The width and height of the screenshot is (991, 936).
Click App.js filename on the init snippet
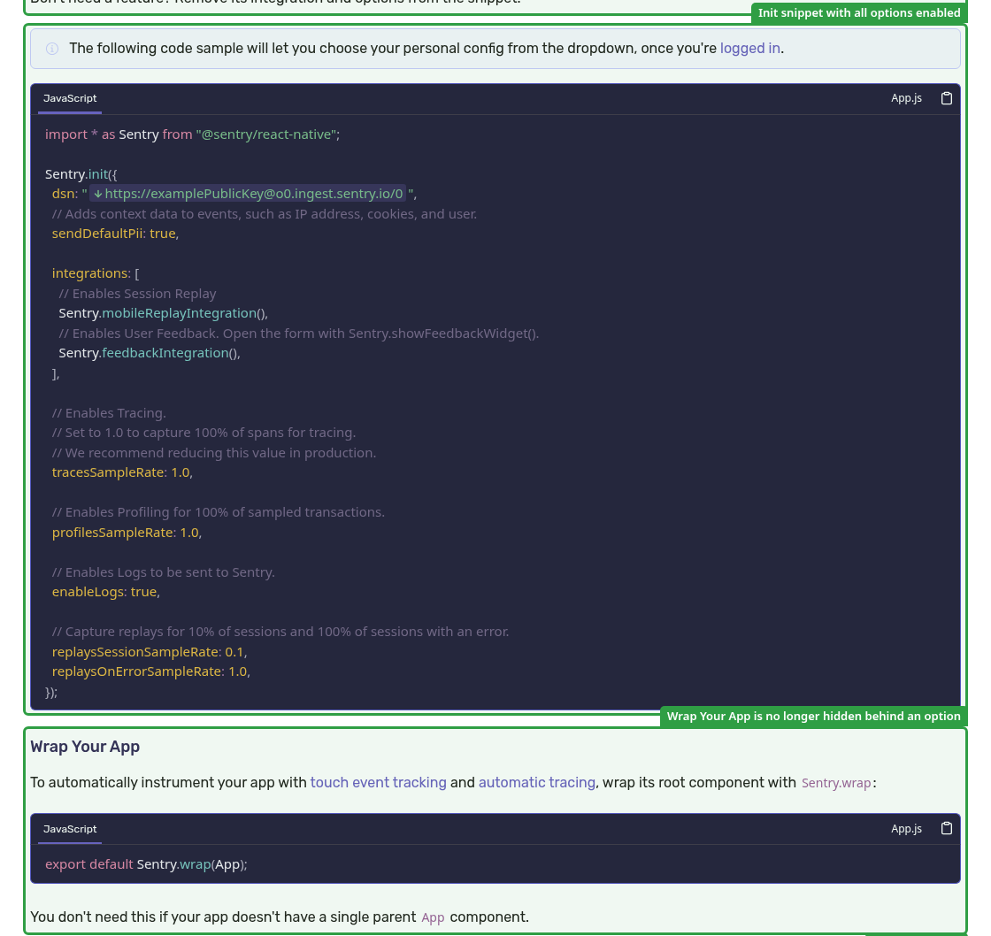pos(906,98)
